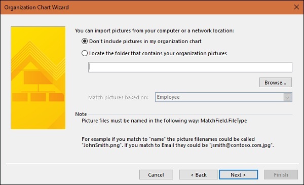Click the grayed-out Finish button

point(281,175)
